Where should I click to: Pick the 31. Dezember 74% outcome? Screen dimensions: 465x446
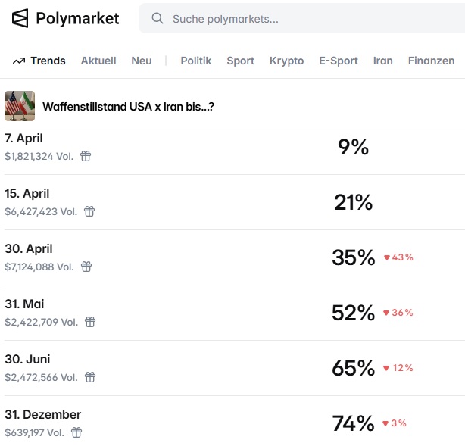coord(353,423)
